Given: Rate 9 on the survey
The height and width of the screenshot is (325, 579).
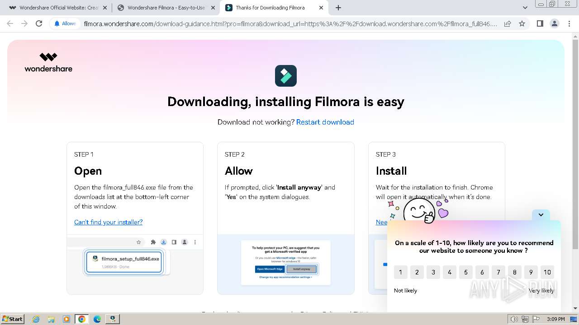Looking at the screenshot, I should tap(531, 272).
